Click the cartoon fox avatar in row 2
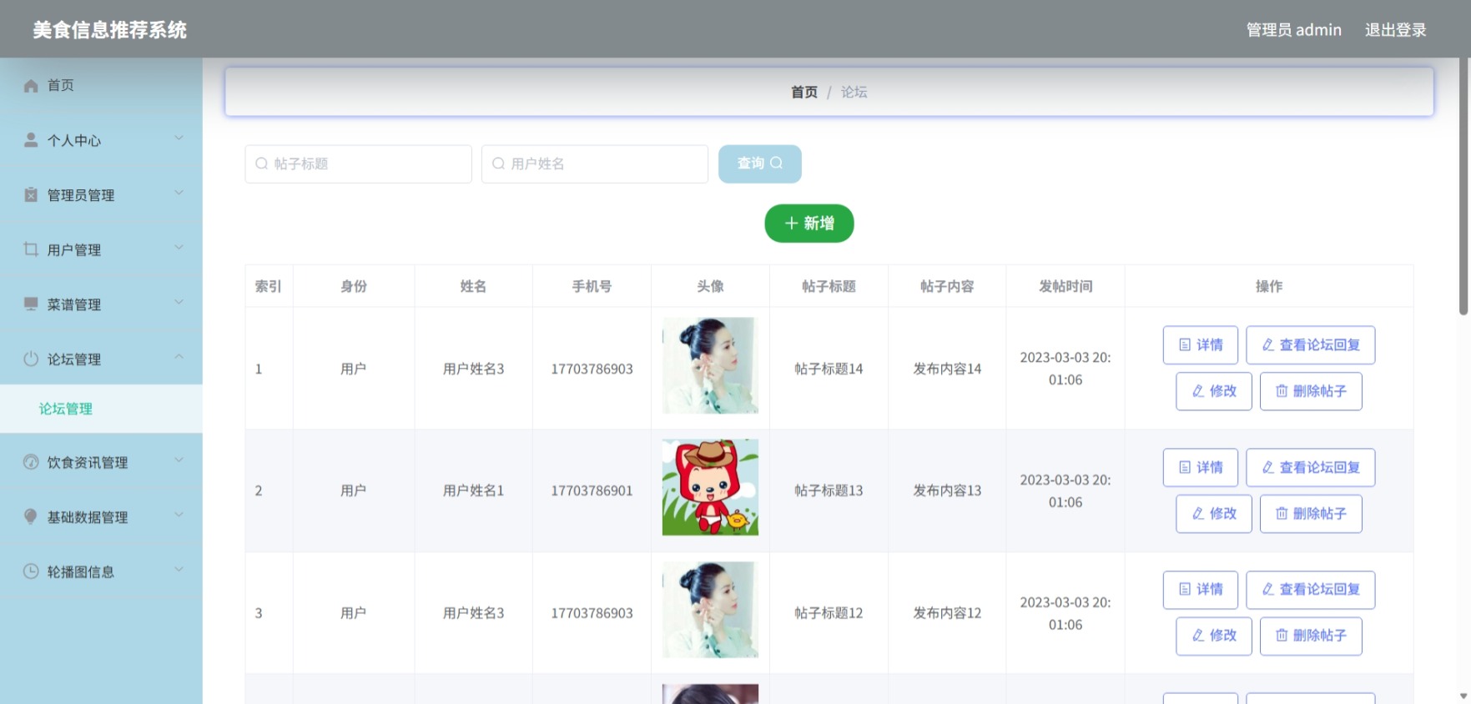 pos(710,487)
